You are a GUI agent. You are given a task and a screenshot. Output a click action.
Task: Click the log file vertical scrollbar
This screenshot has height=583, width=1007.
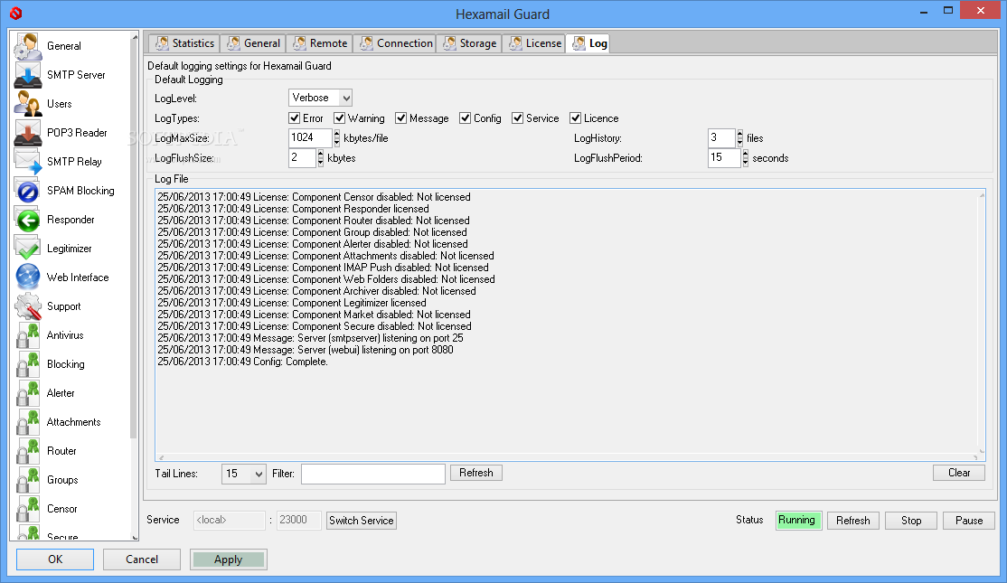[x=982, y=323]
